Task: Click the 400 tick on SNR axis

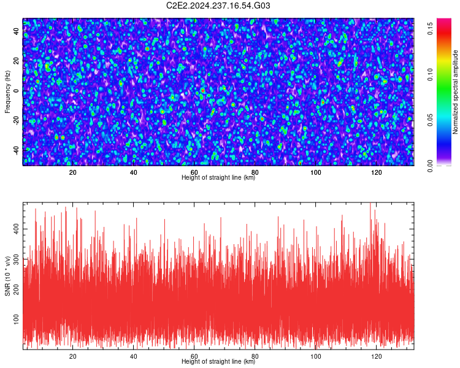Action: (16, 229)
